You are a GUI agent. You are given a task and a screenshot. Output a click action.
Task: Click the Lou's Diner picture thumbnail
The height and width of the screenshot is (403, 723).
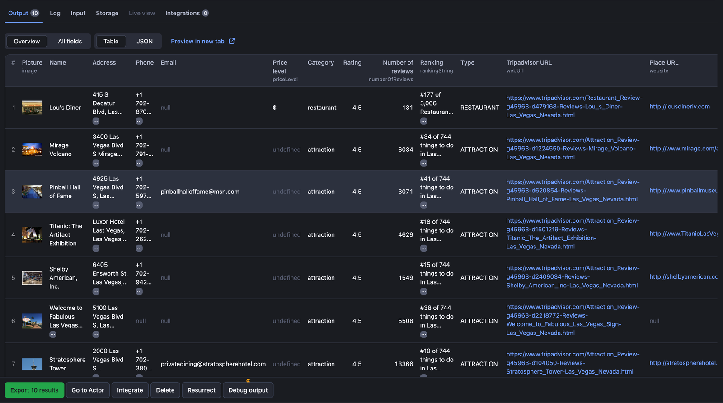32,108
